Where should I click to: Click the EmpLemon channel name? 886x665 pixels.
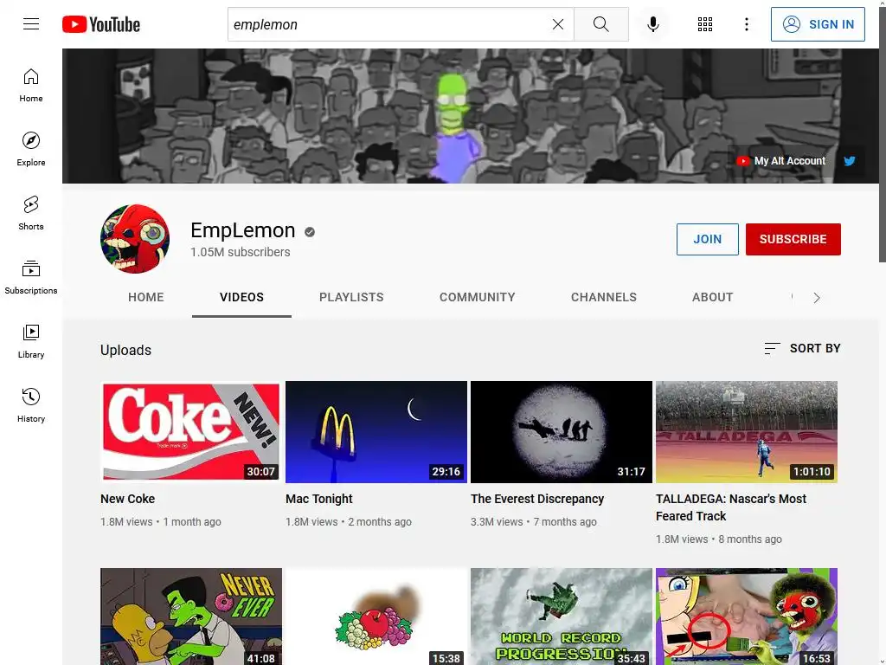pos(243,230)
